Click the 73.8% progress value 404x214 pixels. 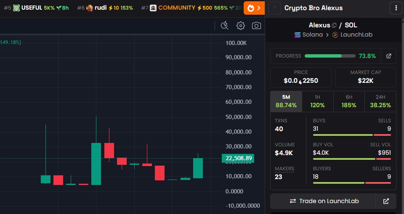tap(367, 56)
